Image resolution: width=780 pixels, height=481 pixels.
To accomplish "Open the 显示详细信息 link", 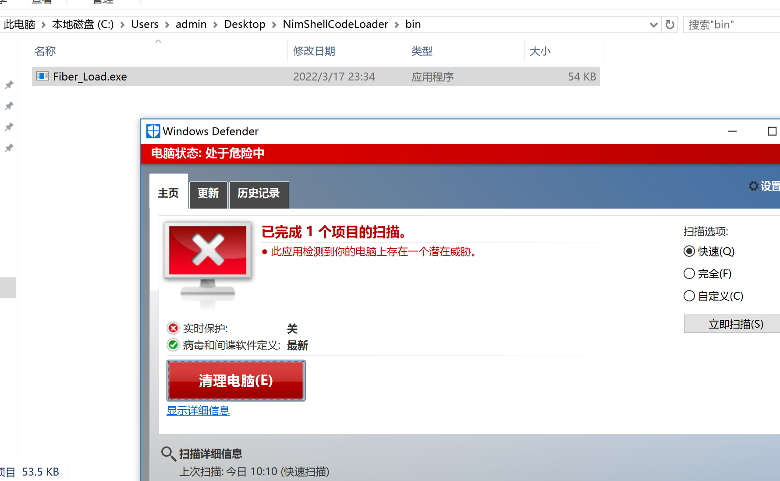I will (x=198, y=410).
